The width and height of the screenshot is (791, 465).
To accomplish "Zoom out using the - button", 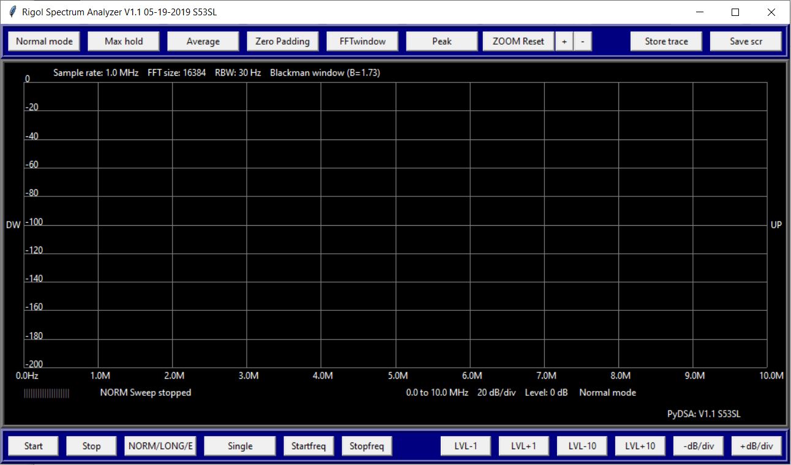I will coord(582,41).
